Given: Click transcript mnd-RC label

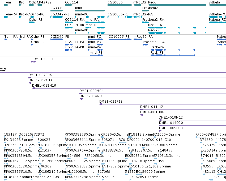Looking at the screenshot, I should (x=82, y=14).
